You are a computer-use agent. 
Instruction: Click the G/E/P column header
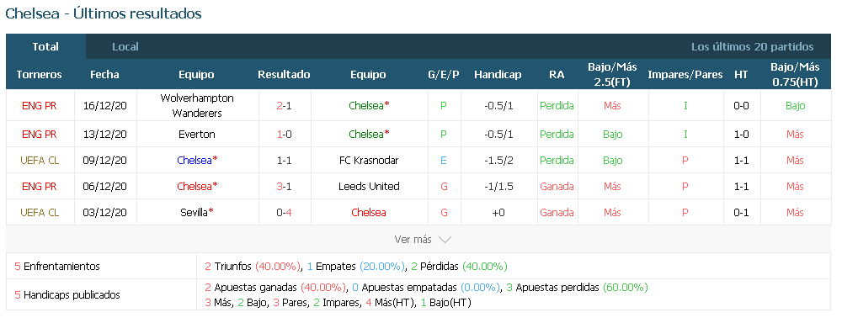444,75
